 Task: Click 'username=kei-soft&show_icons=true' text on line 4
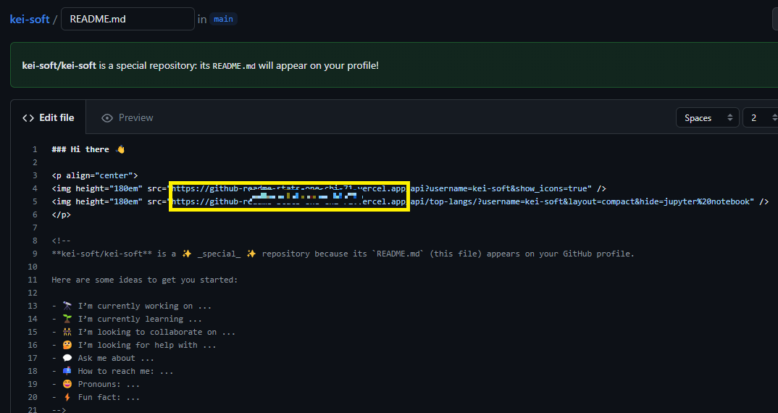tap(507, 188)
